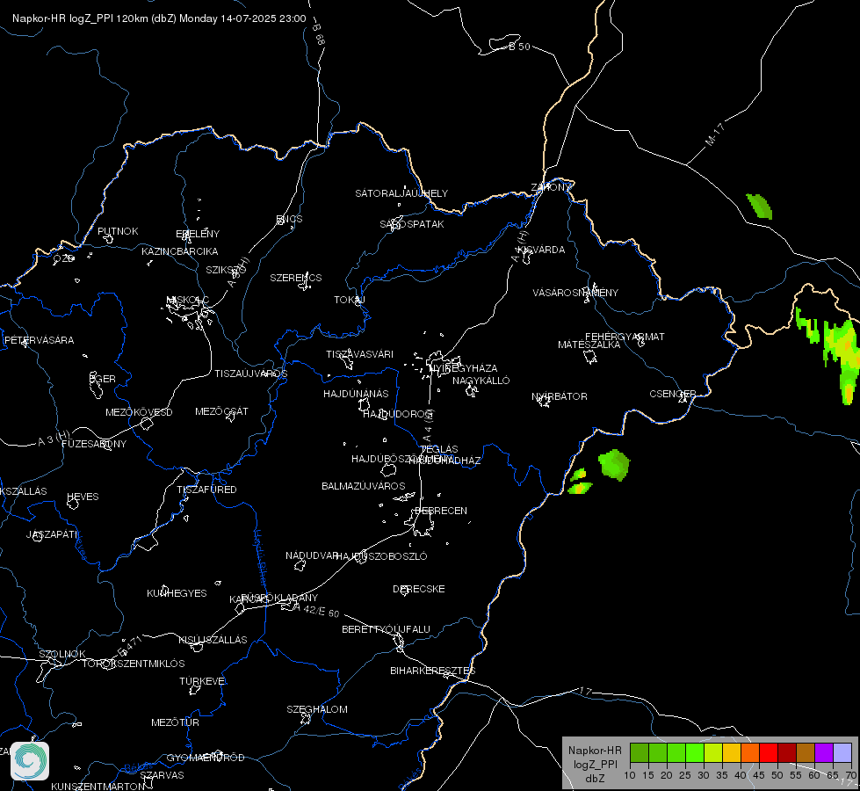Click the BIHARKERESZTES town label
Viewport: 860px width, 791px height.
click(433, 671)
